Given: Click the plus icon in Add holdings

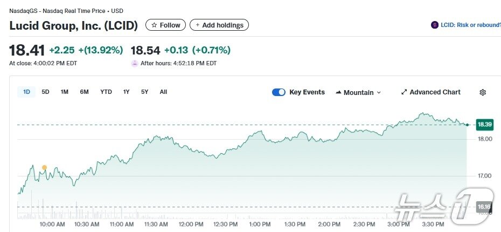Looking at the screenshot, I should [x=197, y=25].
